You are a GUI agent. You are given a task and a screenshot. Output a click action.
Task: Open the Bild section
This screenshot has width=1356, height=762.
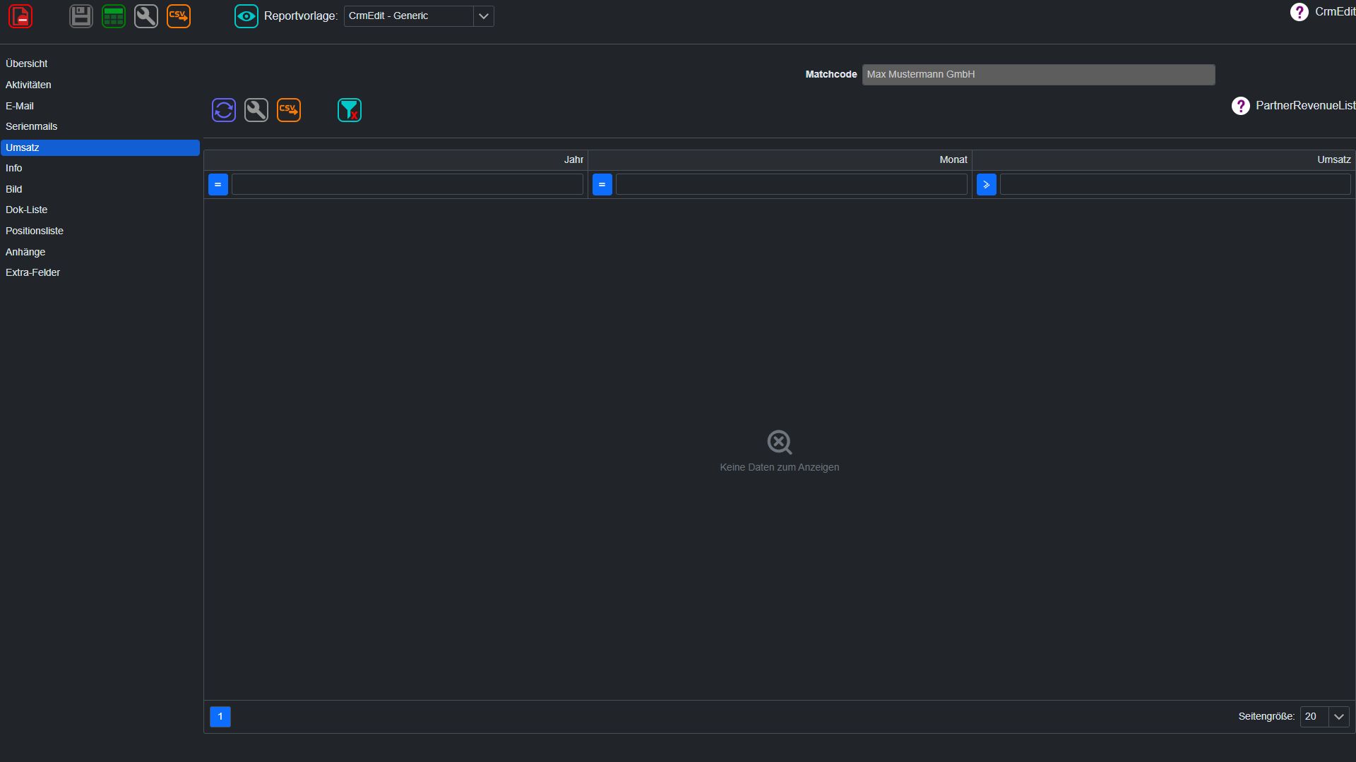click(100, 189)
